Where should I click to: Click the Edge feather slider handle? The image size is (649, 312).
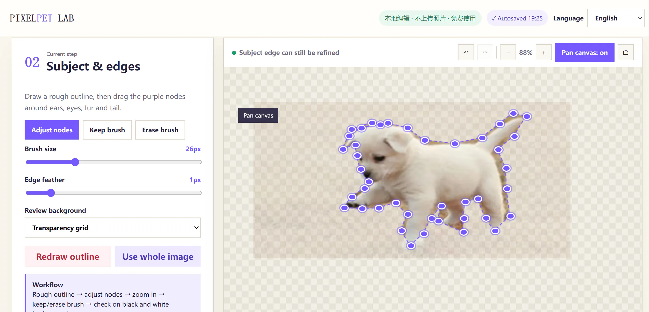[x=51, y=193]
